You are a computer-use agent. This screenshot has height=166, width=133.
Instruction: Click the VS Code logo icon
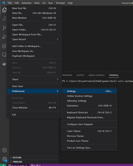tap(3, 3)
